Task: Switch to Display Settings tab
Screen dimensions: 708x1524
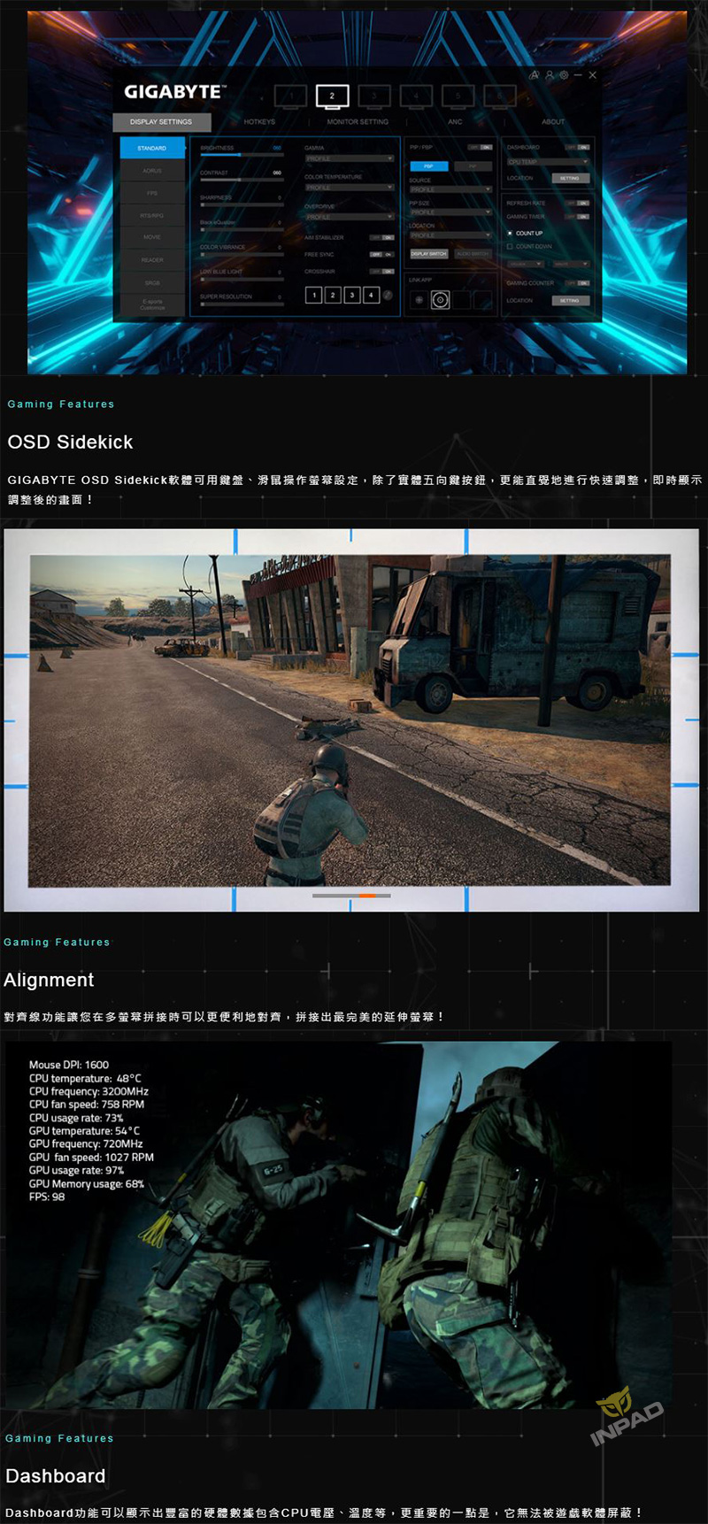Action: click(x=162, y=121)
